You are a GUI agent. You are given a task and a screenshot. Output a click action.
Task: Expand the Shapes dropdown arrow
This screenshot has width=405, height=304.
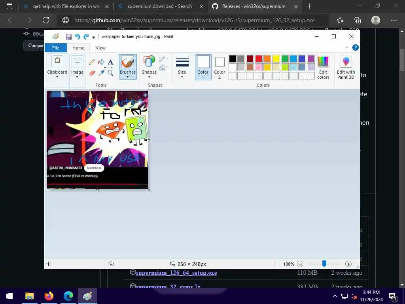coord(149,77)
